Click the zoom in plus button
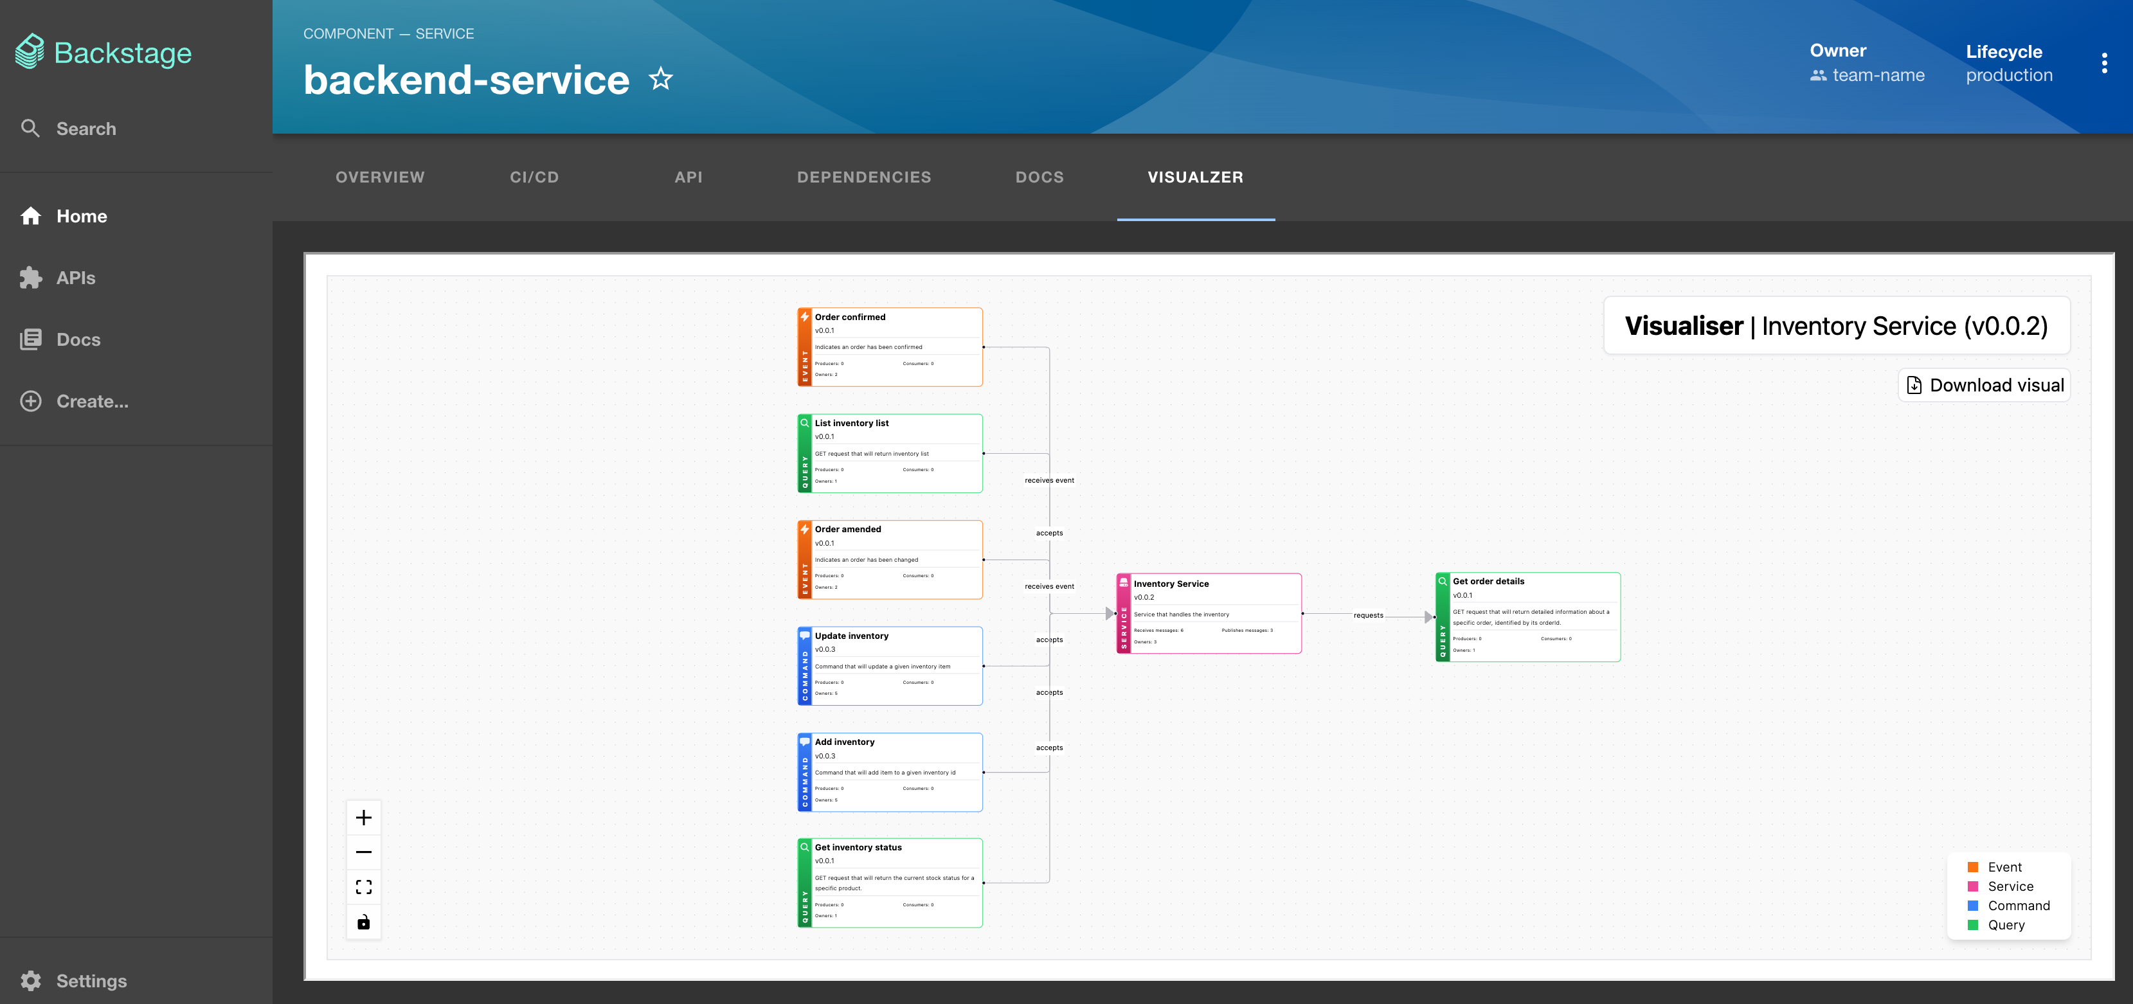Image resolution: width=2133 pixels, height=1004 pixels. 363,818
